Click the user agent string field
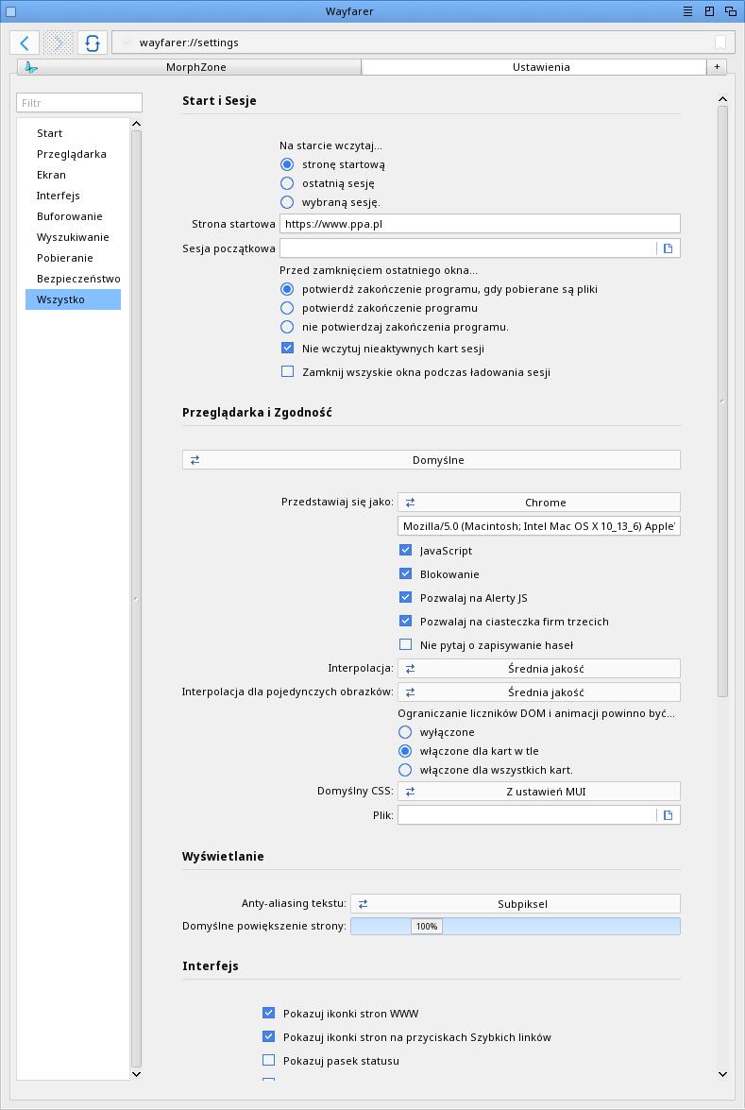The width and height of the screenshot is (745, 1110). [539, 526]
